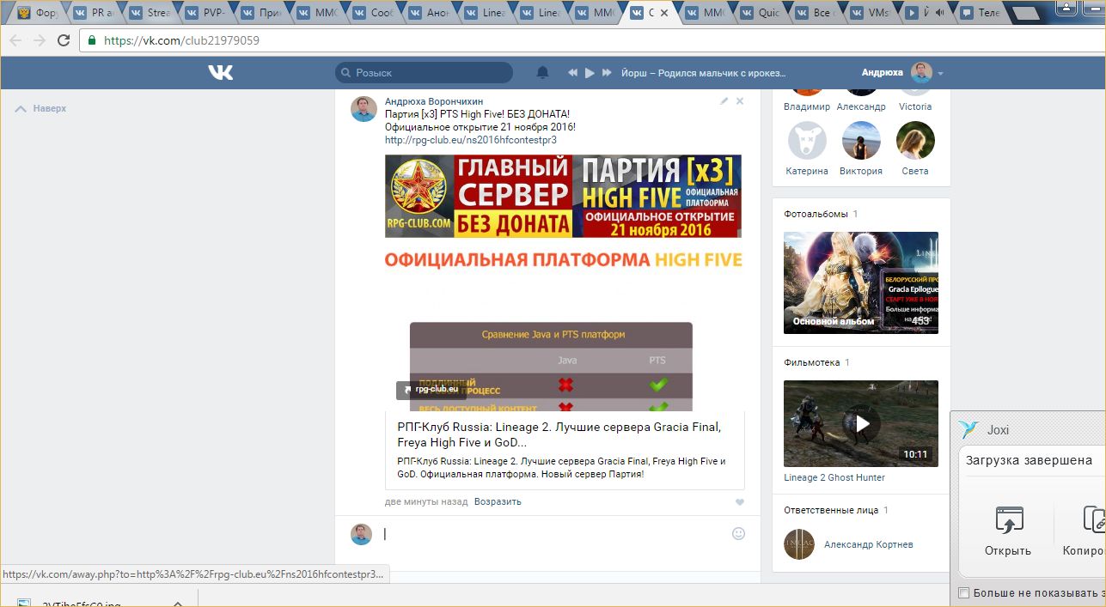
Task: Like the post with heart icon
Action: [x=739, y=502]
